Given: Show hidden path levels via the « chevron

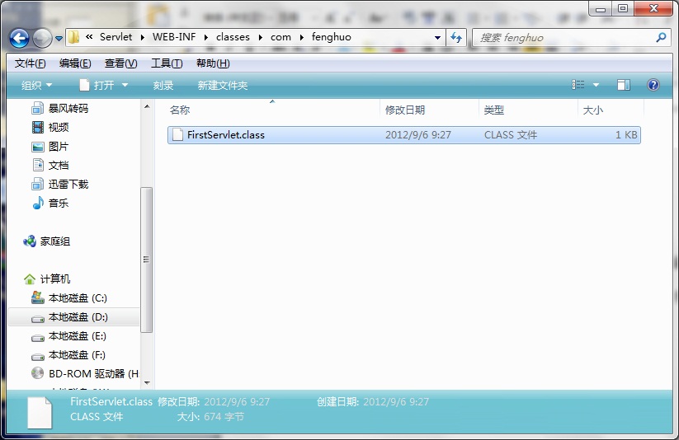Looking at the screenshot, I should pos(89,37).
